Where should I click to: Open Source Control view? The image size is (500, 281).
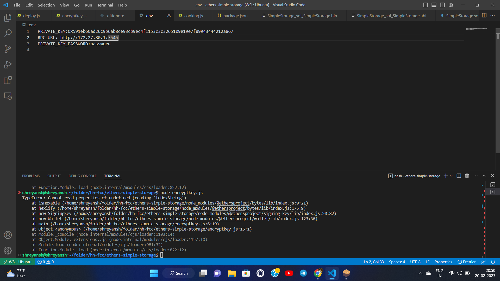point(8,49)
